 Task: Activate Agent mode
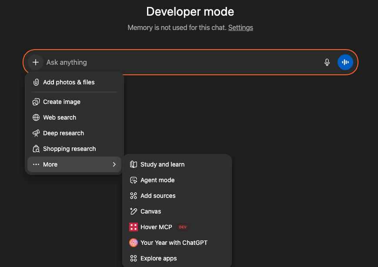[x=177, y=180]
